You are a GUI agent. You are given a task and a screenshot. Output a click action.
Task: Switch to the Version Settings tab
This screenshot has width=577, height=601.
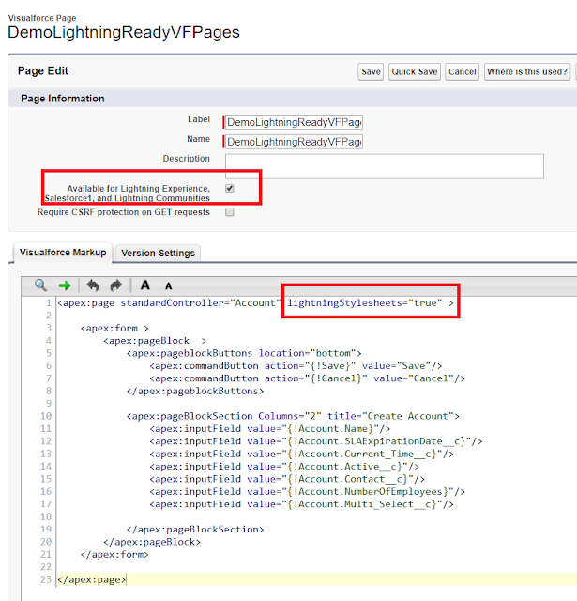[158, 253]
